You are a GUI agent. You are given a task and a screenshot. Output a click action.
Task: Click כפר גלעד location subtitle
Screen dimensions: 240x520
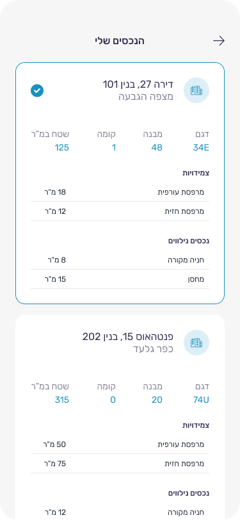click(154, 349)
